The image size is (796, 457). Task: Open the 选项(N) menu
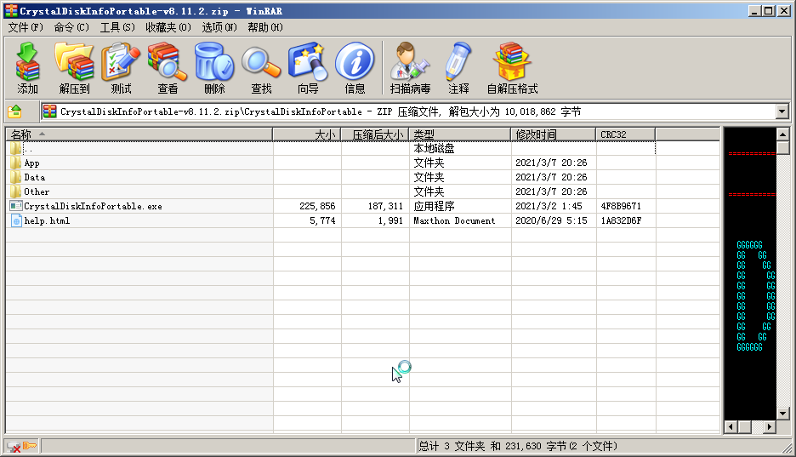pyautogui.click(x=219, y=27)
